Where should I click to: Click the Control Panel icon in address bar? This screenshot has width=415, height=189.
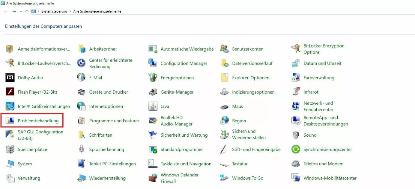(x=34, y=11)
